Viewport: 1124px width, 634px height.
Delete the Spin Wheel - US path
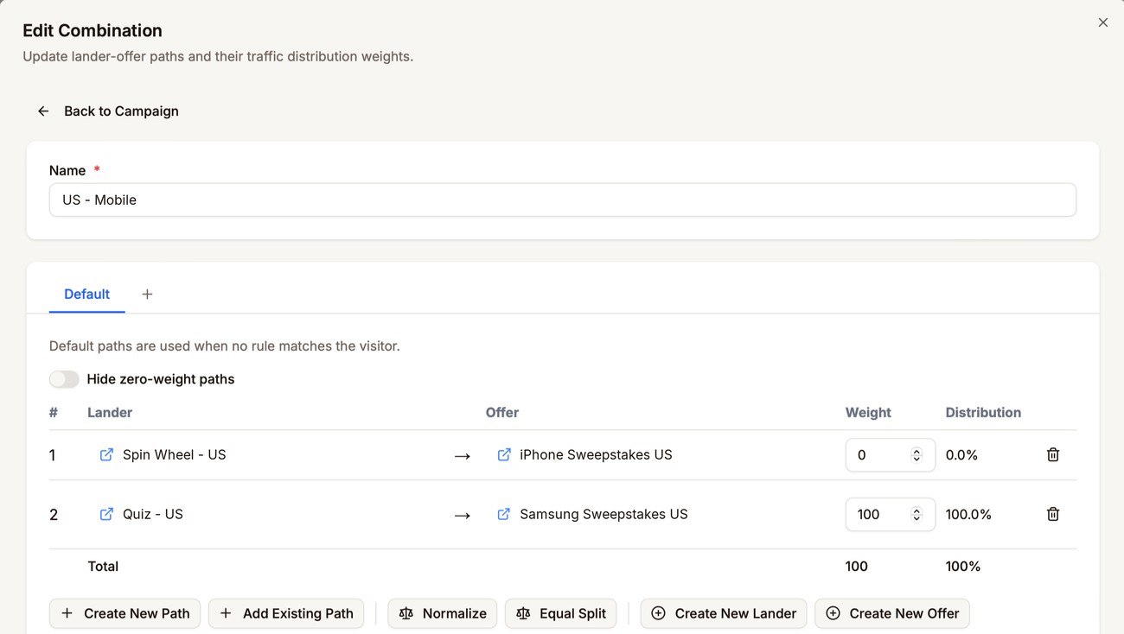(1053, 454)
